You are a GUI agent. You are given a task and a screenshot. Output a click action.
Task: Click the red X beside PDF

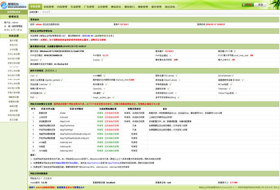[x=37, y=97]
